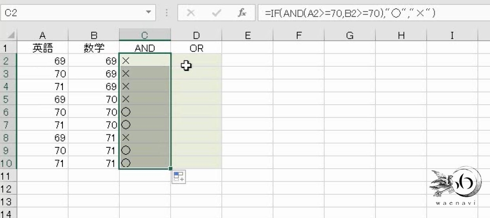The image size is (490, 218).
Task: Click the Insert Function fx icon
Action: point(242,13)
